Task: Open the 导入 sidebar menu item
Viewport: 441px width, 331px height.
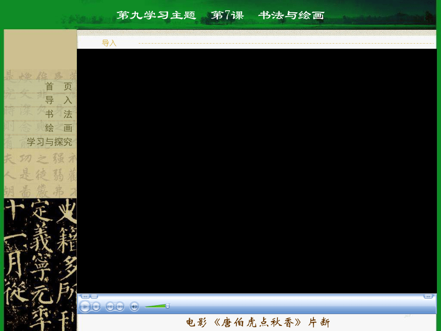Action: click(58, 100)
